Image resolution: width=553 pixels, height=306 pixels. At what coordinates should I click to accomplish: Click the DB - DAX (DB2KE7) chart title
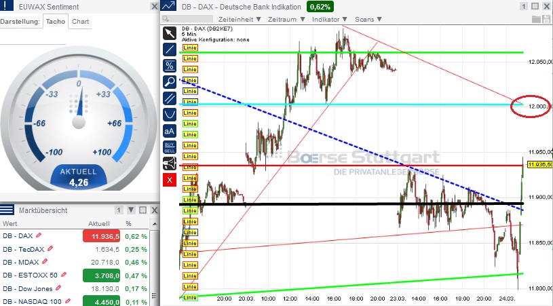coord(207,28)
